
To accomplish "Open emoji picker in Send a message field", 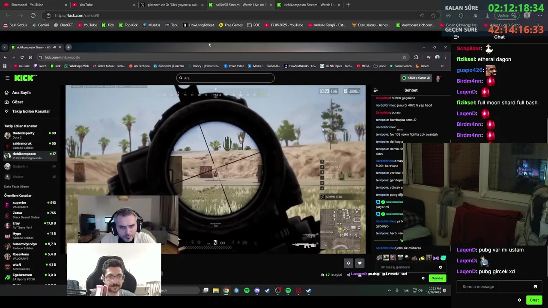I will tap(535, 287).
